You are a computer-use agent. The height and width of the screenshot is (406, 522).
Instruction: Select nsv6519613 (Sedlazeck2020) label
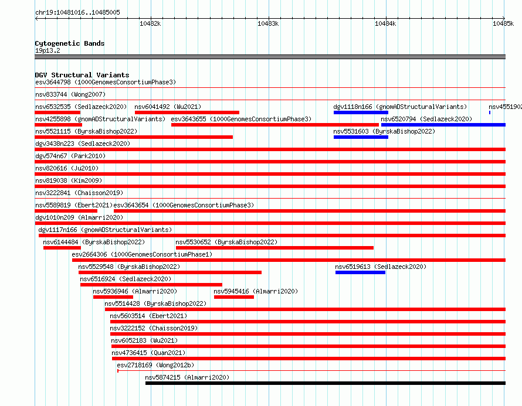click(x=381, y=267)
